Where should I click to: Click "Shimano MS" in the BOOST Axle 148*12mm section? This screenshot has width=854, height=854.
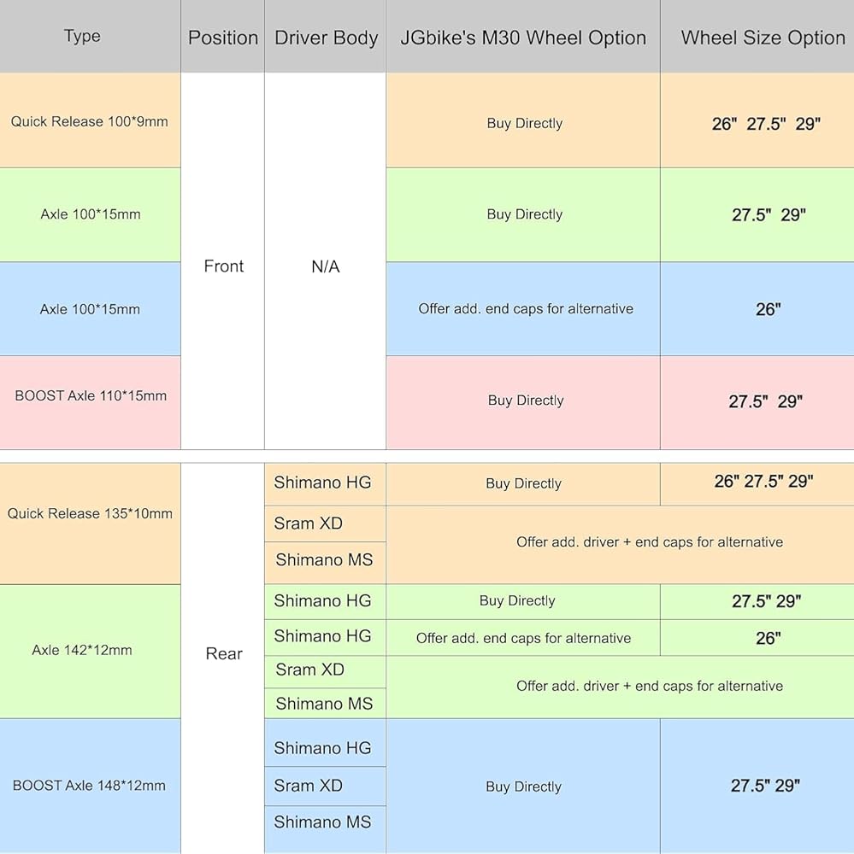click(x=323, y=822)
